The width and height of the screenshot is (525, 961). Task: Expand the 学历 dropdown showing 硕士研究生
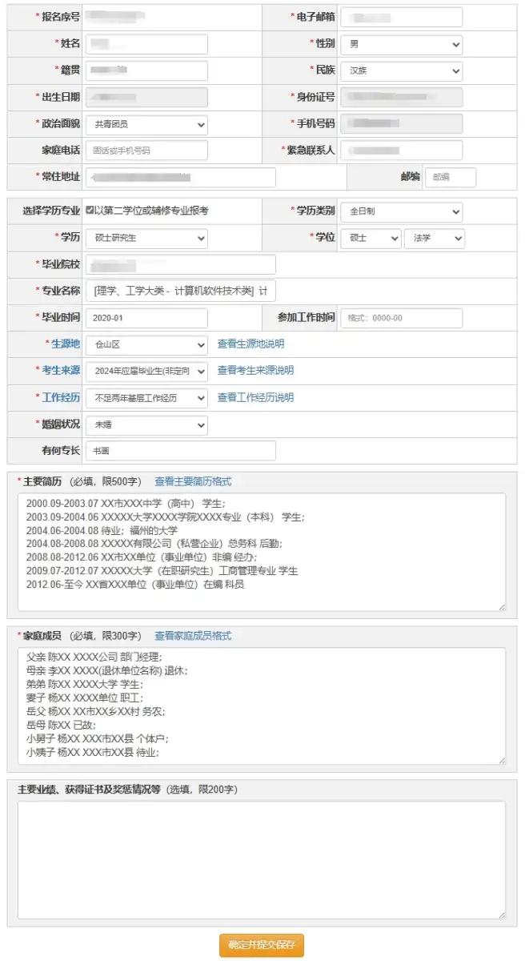[146, 238]
